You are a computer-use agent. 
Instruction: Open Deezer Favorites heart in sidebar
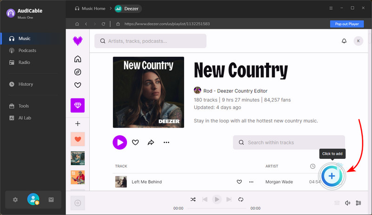(x=78, y=85)
